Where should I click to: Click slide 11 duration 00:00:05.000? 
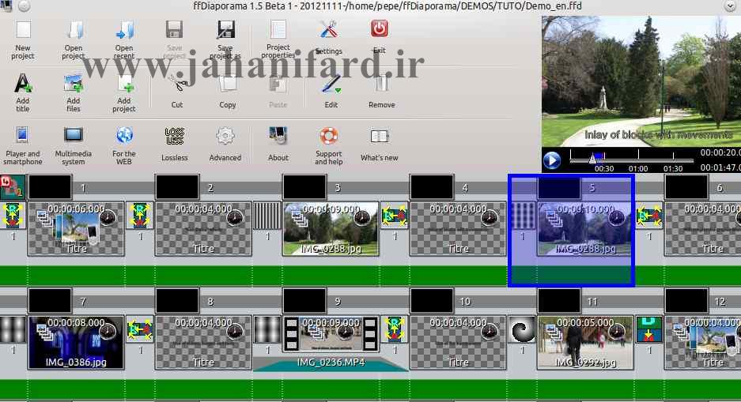585,323
